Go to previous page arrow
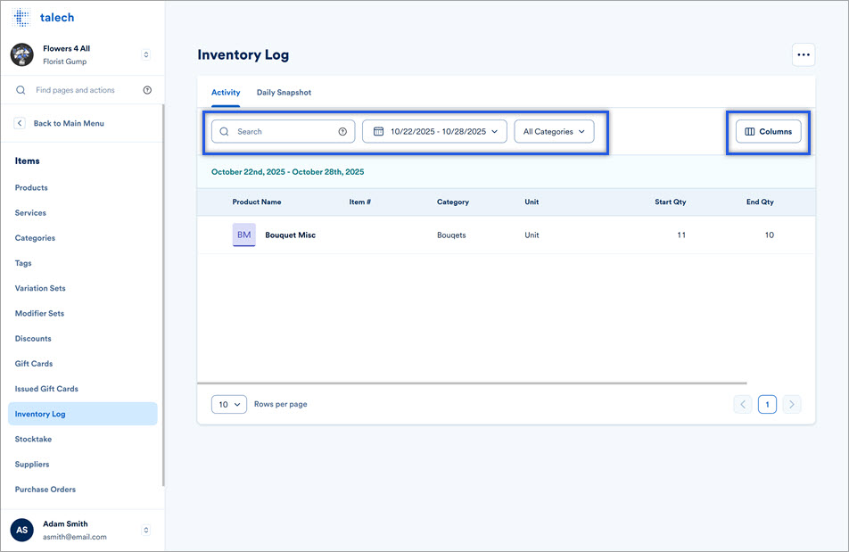This screenshot has height=552, width=849. click(743, 404)
